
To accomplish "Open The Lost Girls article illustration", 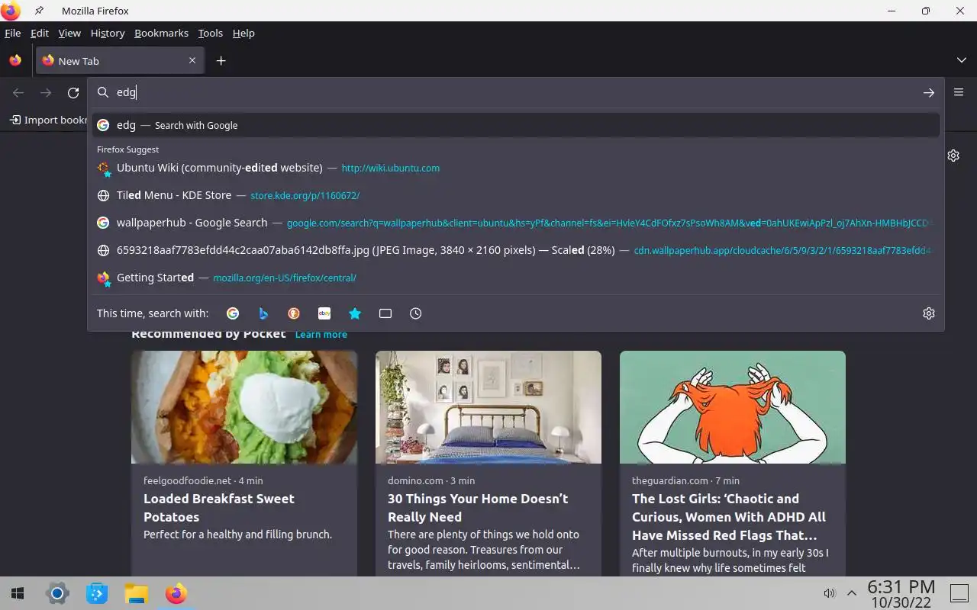I will 733,407.
